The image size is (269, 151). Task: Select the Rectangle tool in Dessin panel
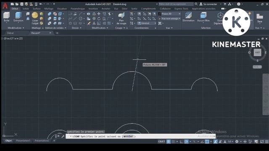click(x=75, y=23)
